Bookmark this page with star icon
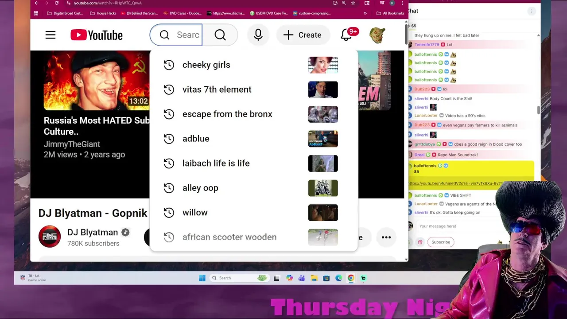 [x=353, y=3]
